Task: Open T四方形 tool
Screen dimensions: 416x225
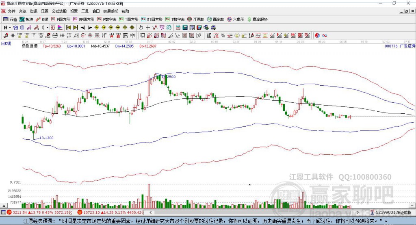Action: (129, 19)
